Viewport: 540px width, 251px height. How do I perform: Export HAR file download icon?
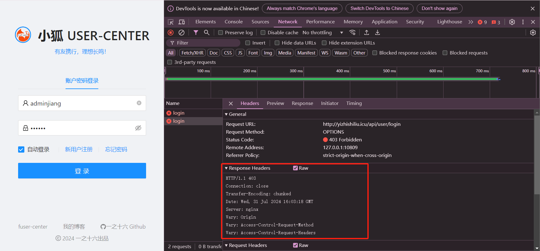coord(377,32)
